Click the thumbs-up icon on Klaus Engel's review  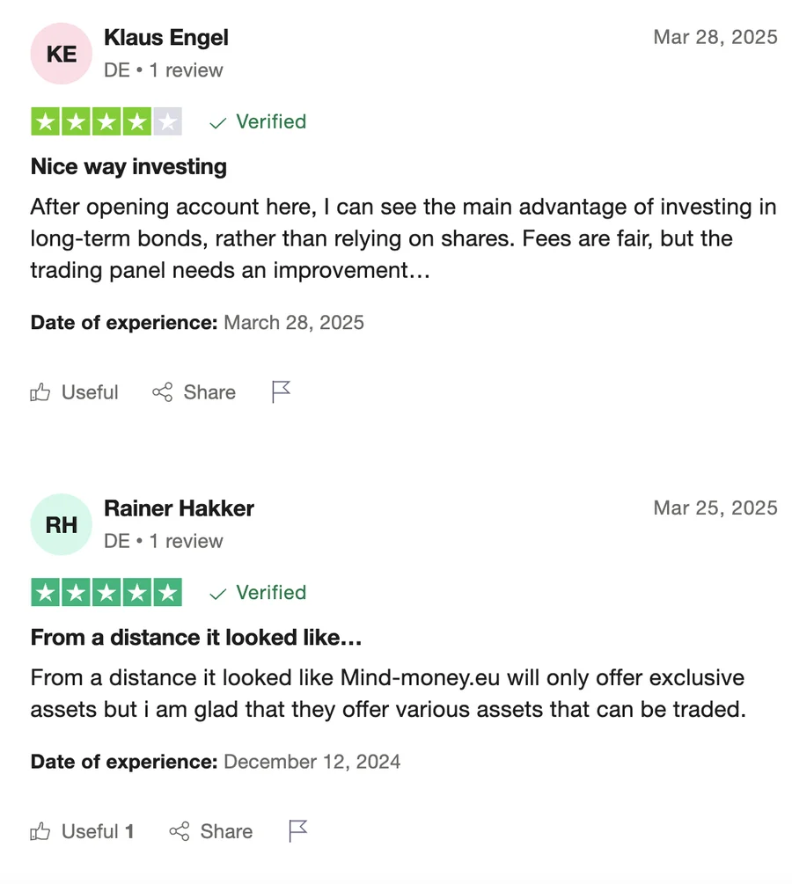(x=40, y=392)
